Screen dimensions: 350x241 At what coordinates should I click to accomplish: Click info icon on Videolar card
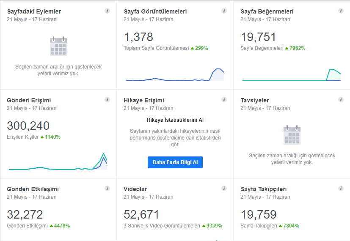(x=224, y=189)
